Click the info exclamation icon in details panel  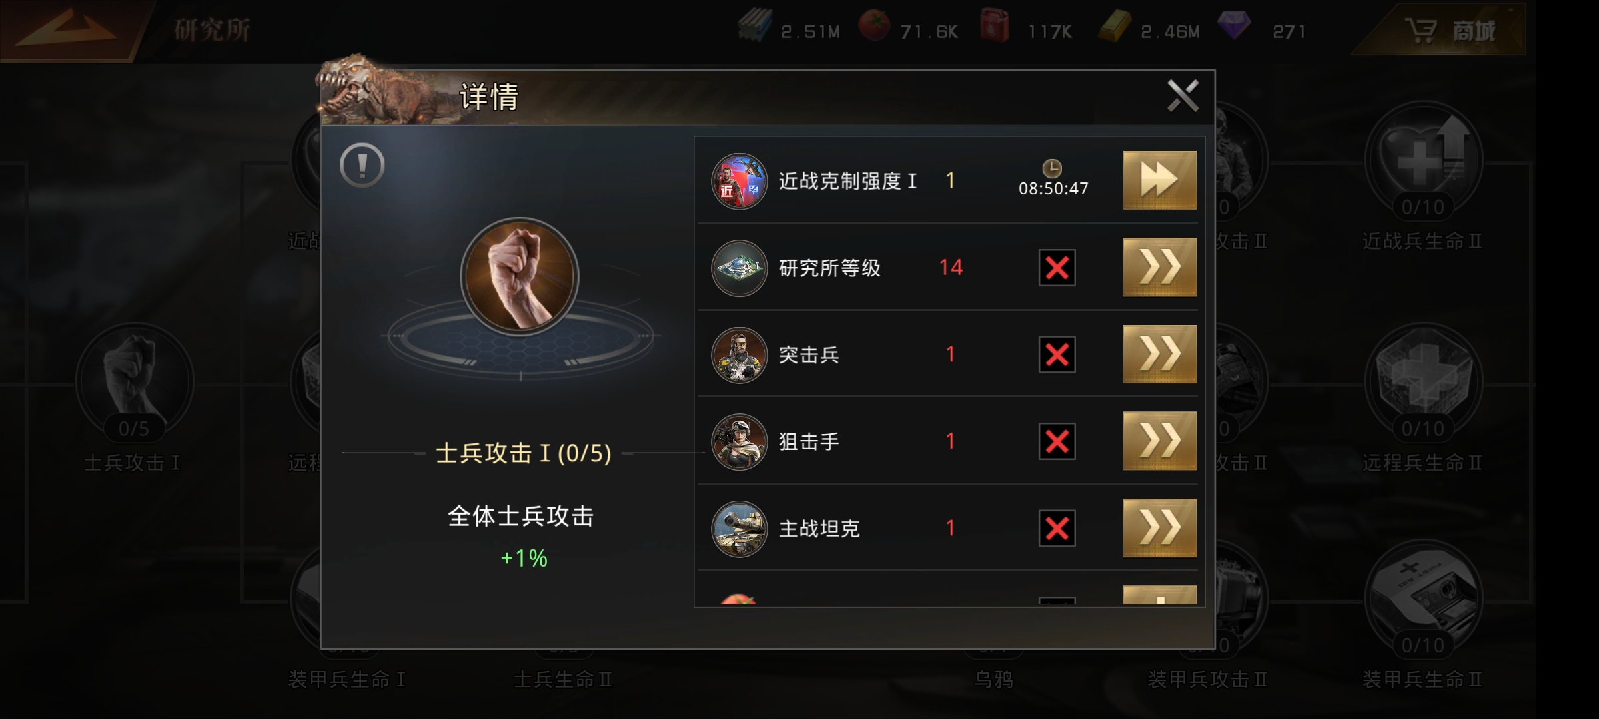pyautogui.click(x=362, y=165)
